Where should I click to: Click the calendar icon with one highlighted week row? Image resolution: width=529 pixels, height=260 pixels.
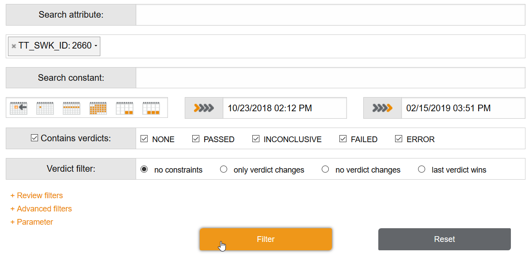pos(72,108)
